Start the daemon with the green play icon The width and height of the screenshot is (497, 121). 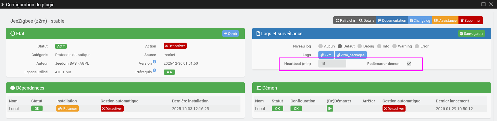point(330,109)
